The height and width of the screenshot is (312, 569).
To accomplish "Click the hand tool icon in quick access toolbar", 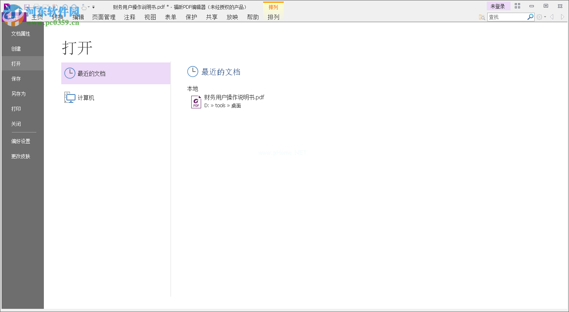I will pos(84,7).
